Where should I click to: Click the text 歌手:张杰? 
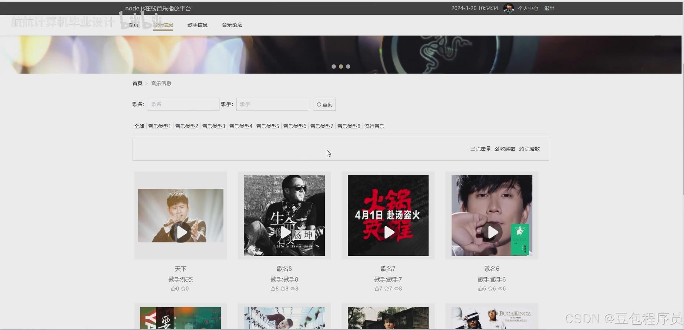click(x=181, y=279)
